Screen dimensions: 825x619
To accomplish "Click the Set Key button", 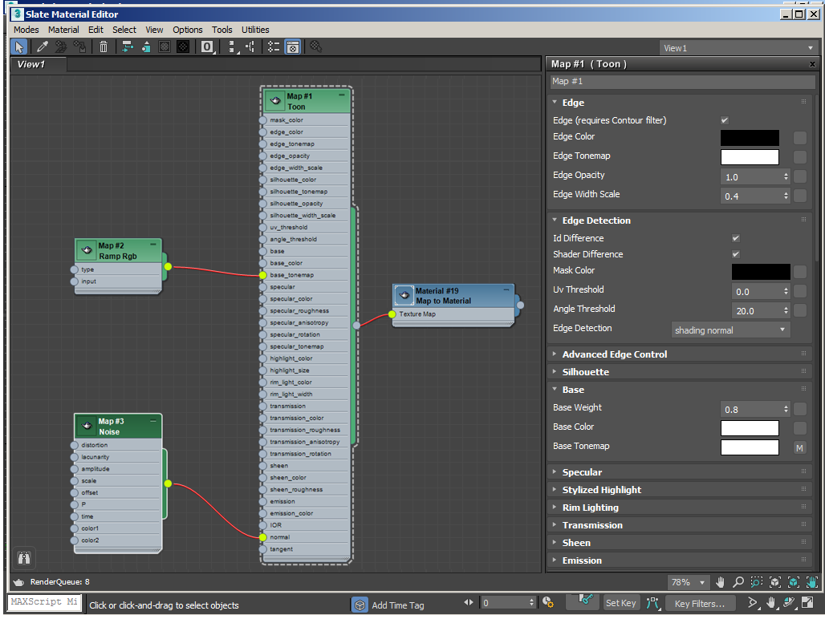I will point(621,603).
